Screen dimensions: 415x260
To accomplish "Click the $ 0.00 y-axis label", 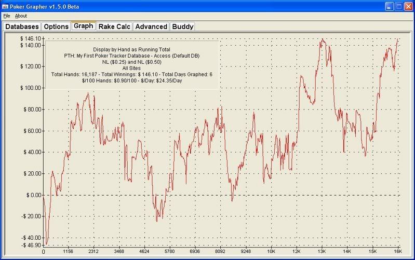I will 32,195.
